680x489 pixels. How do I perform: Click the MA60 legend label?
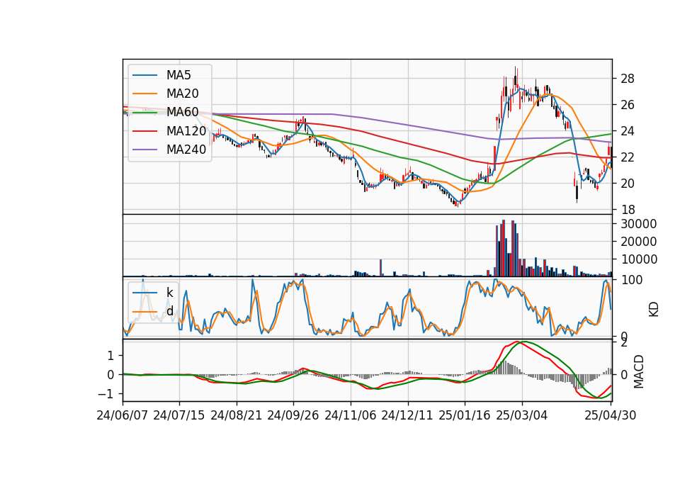[182, 112]
